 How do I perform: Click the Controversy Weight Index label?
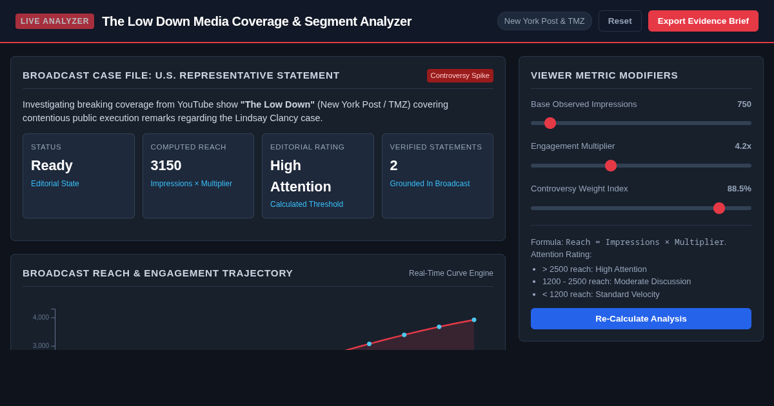coord(579,189)
